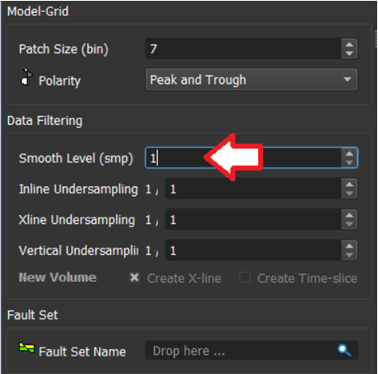Increase Smooth Level with up arrow
Image resolution: width=378 pixels, height=374 pixels.
(349, 153)
